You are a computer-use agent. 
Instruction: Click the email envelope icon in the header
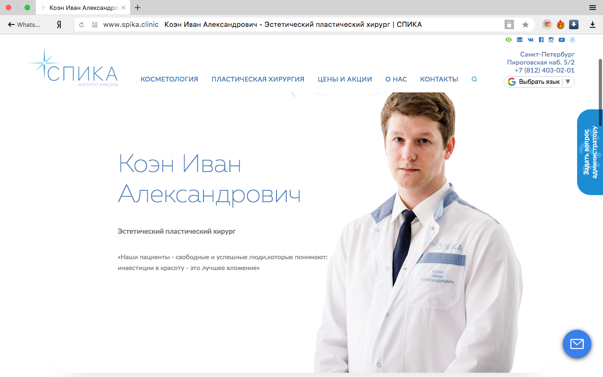(x=519, y=40)
